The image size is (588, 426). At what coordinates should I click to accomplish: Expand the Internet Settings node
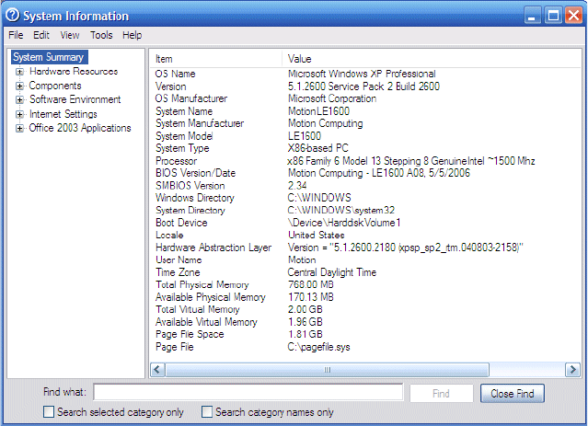coord(19,114)
